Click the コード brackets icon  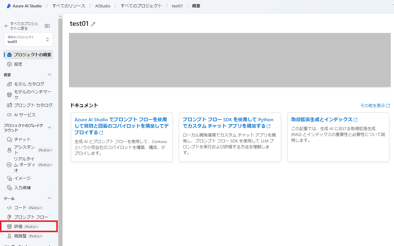click(9, 208)
